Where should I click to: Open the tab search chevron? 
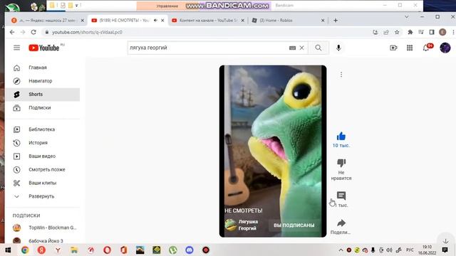pyautogui.click(x=407, y=17)
